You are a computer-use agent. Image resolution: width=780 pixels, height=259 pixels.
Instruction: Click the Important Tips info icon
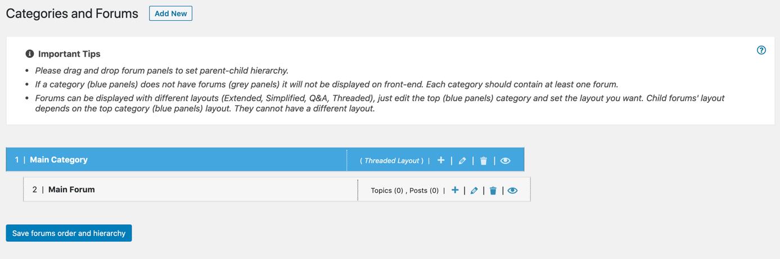tap(30, 54)
